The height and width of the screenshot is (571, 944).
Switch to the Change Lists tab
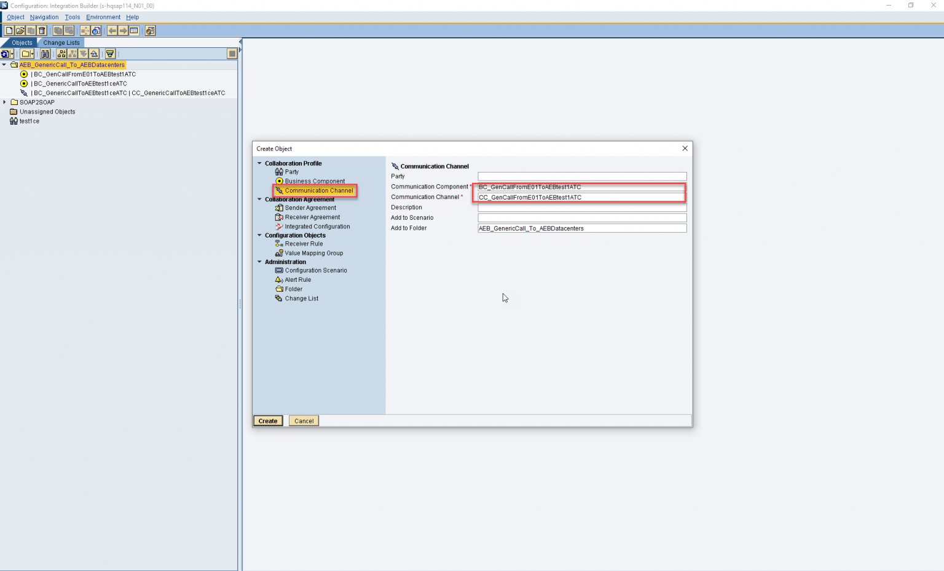(61, 42)
